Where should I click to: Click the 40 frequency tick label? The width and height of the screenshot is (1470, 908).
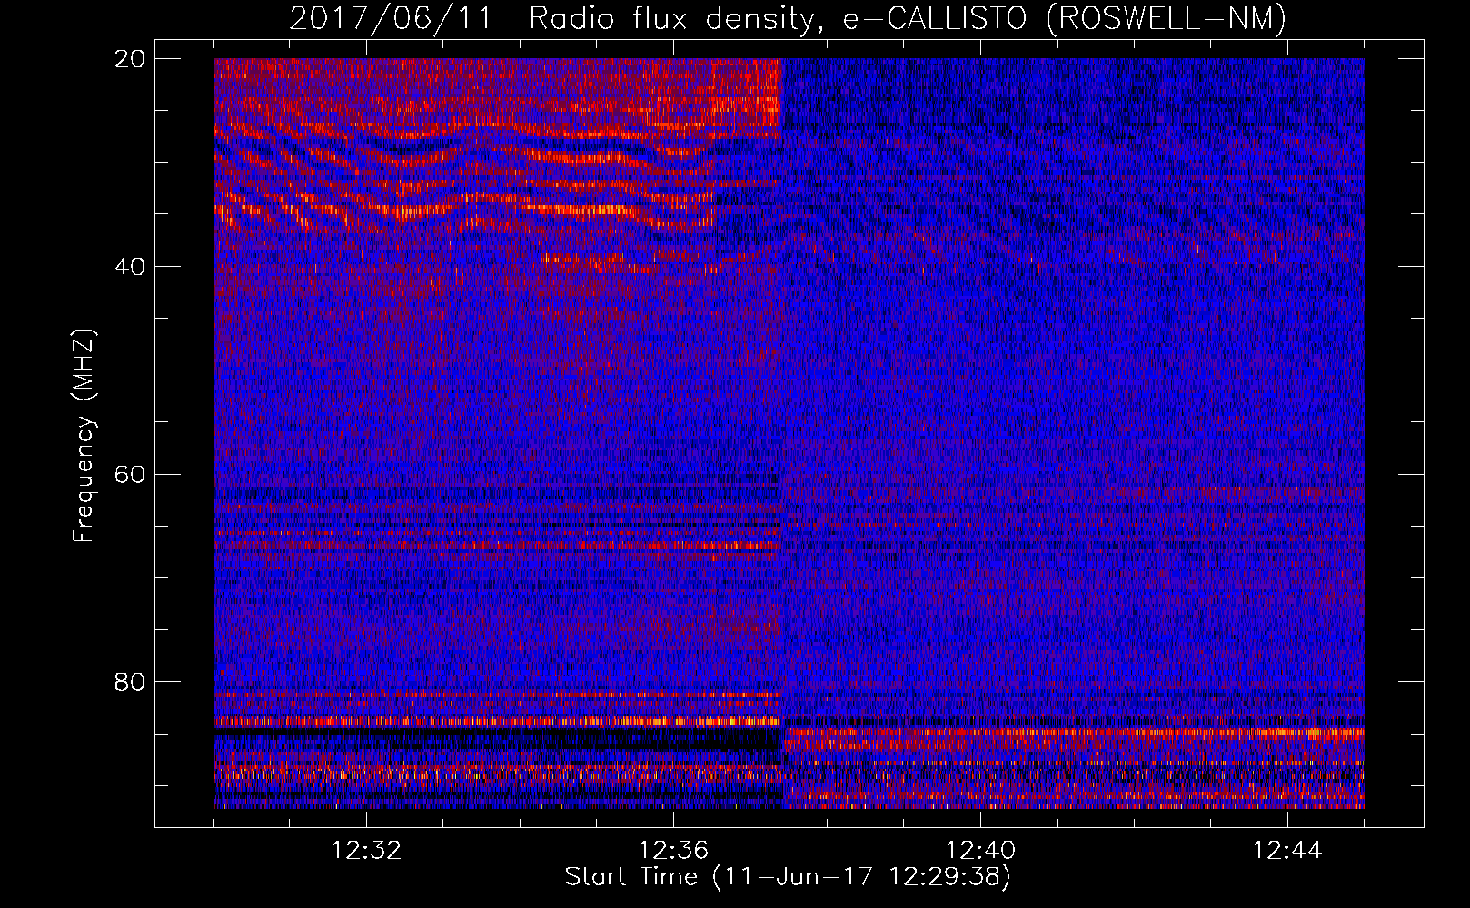tap(130, 266)
